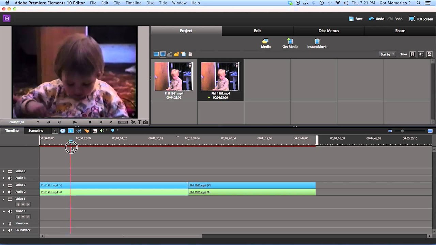The height and width of the screenshot is (245, 436).
Task: Select the first Phil 1981.mp4 thumbnail
Action: 174,77
